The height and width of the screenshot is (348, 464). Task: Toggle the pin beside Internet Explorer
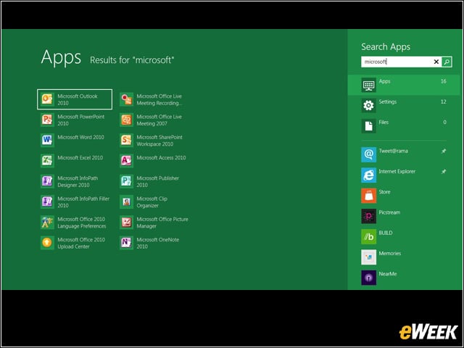click(444, 171)
